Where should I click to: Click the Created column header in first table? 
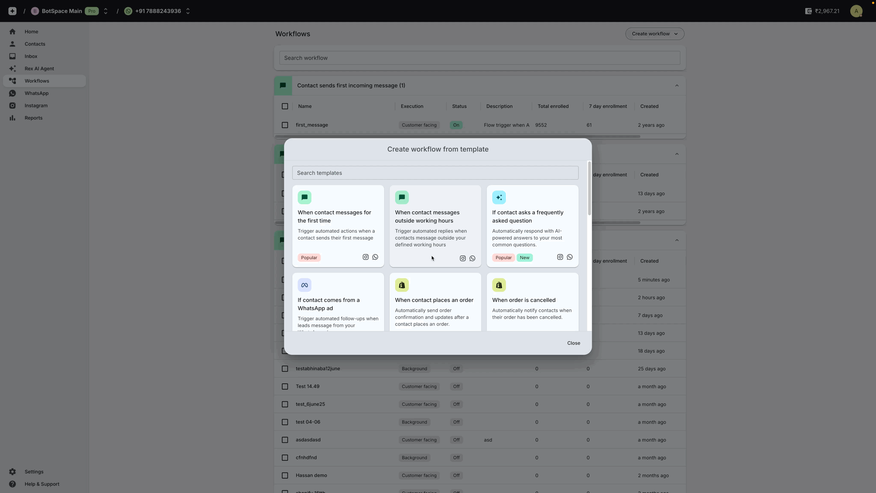[649, 106]
